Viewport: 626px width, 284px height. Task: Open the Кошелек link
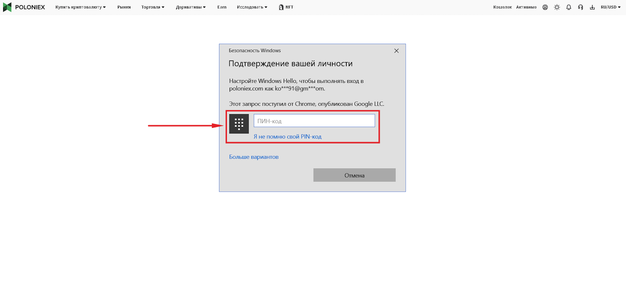502,7
